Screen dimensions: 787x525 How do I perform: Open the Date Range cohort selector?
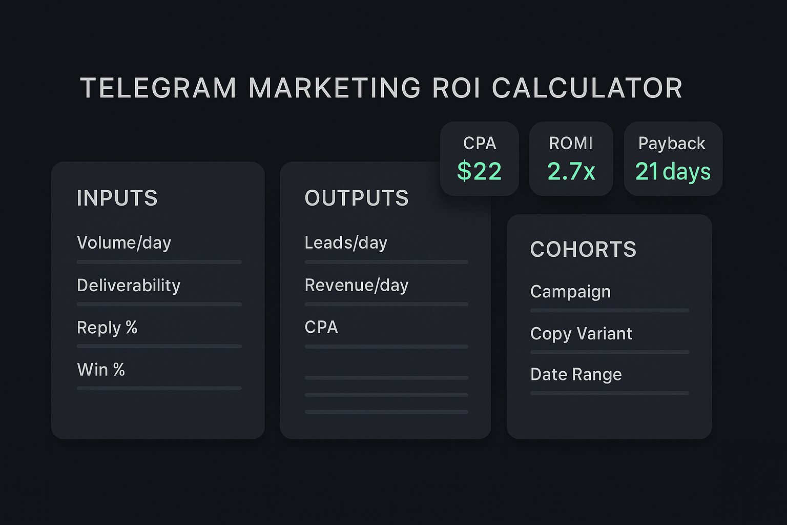[609, 380]
